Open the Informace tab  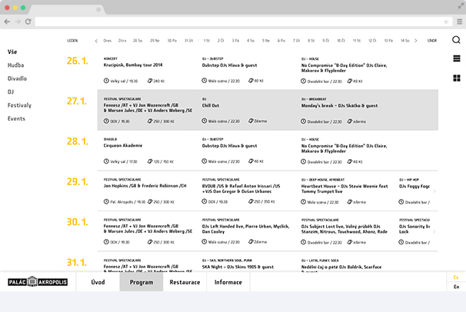point(228,282)
